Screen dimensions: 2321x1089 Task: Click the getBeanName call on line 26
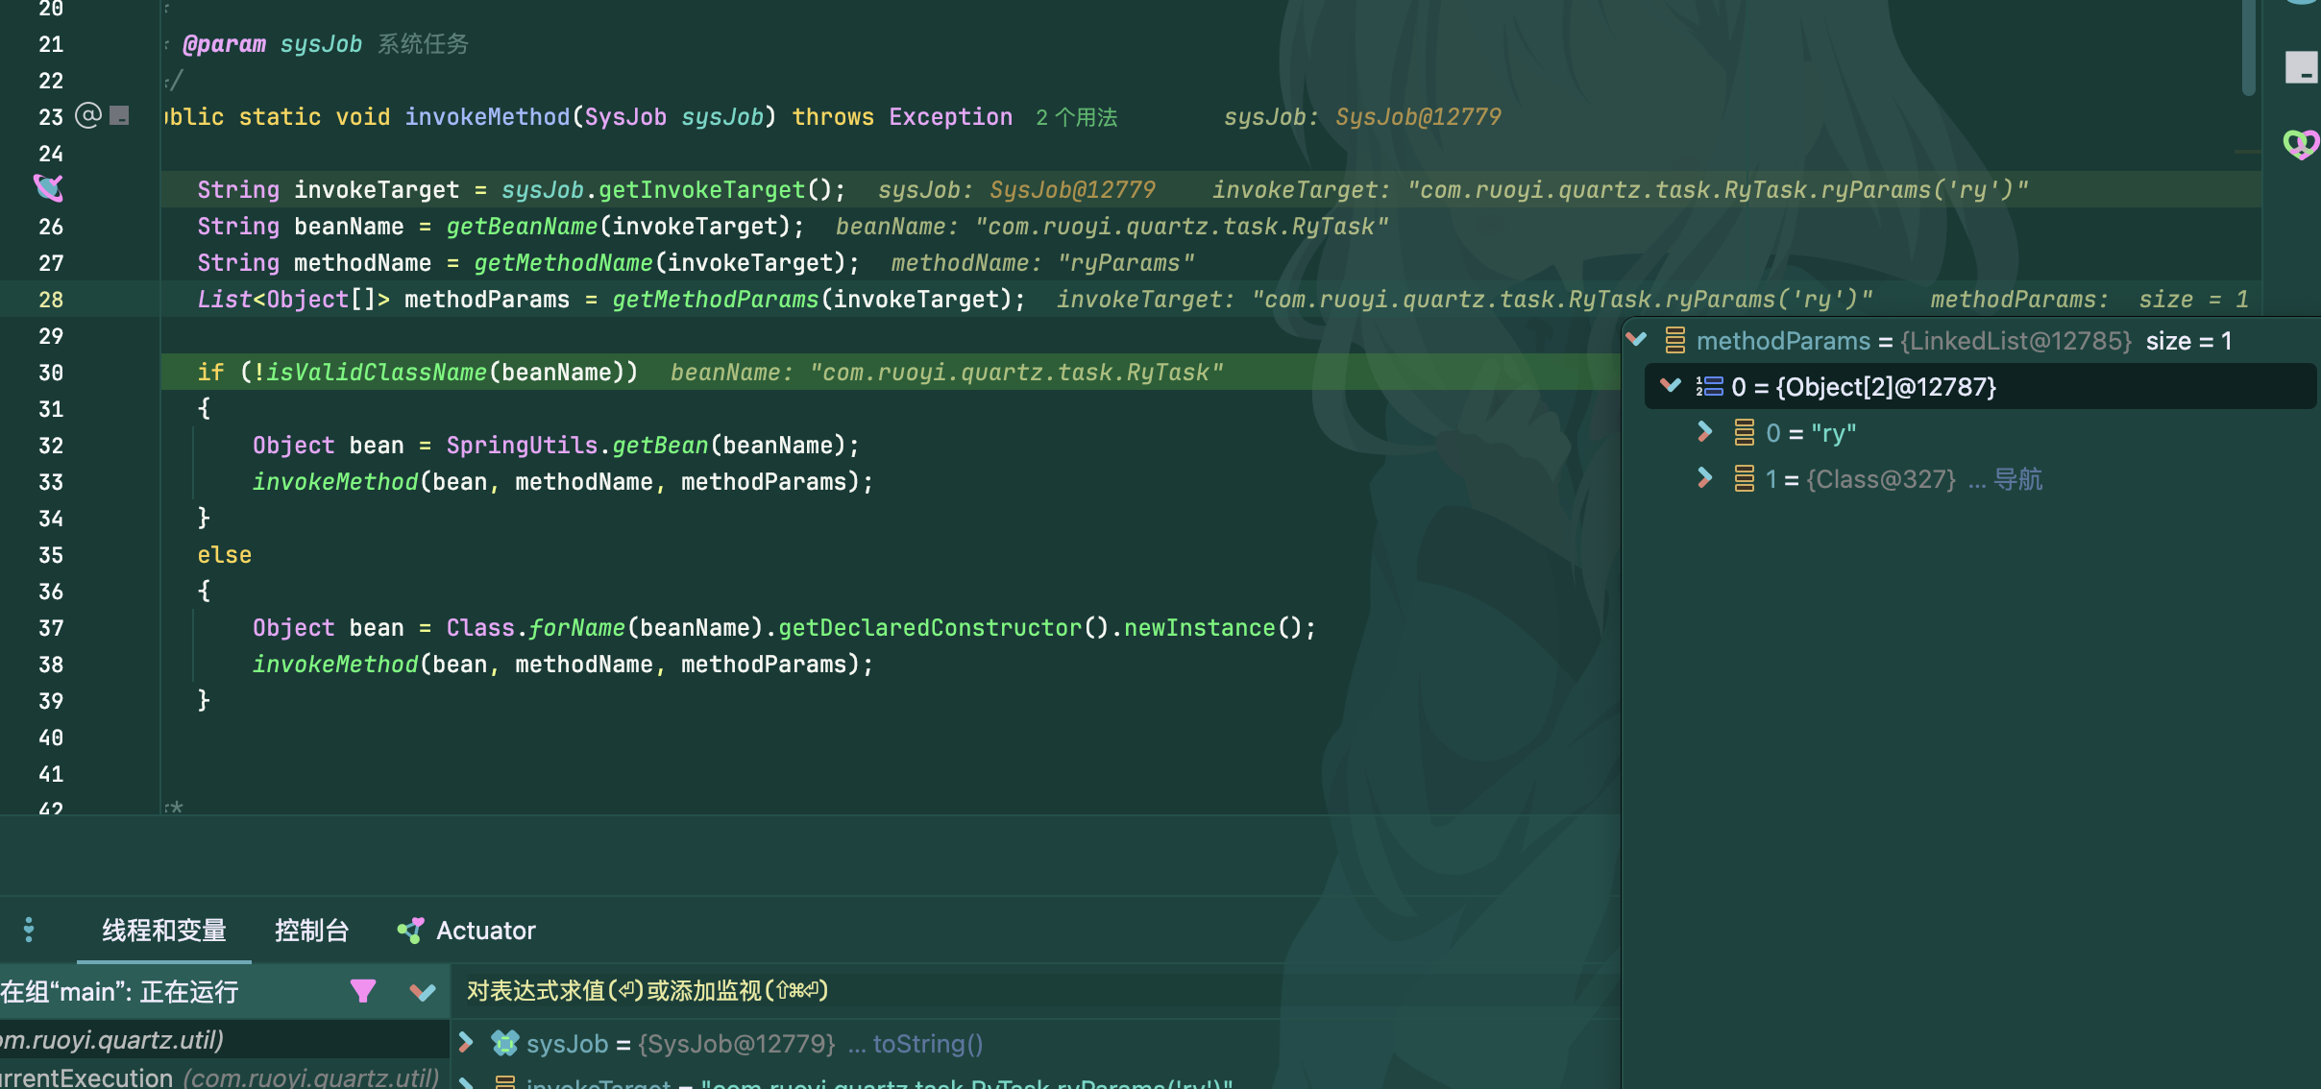[522, 227]
